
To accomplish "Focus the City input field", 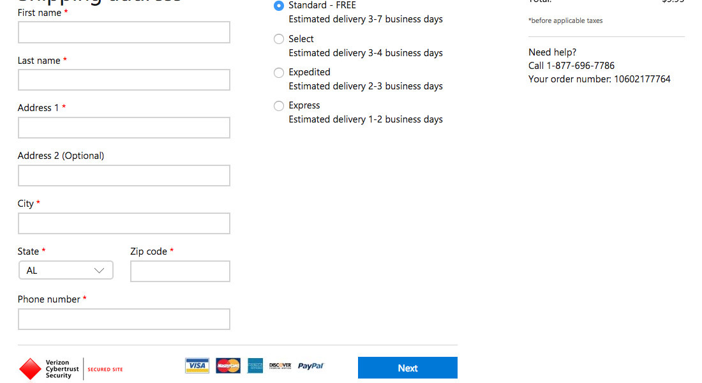I will pos(124,223).
